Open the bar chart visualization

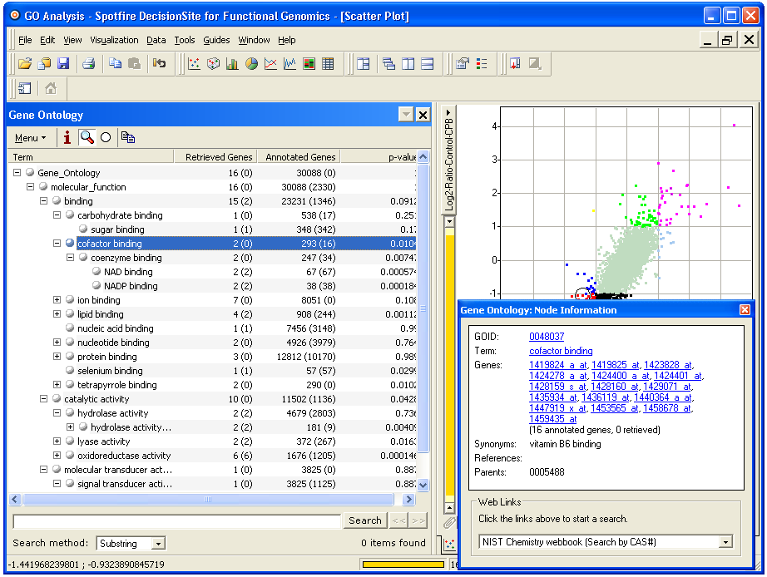coord(232,64)
